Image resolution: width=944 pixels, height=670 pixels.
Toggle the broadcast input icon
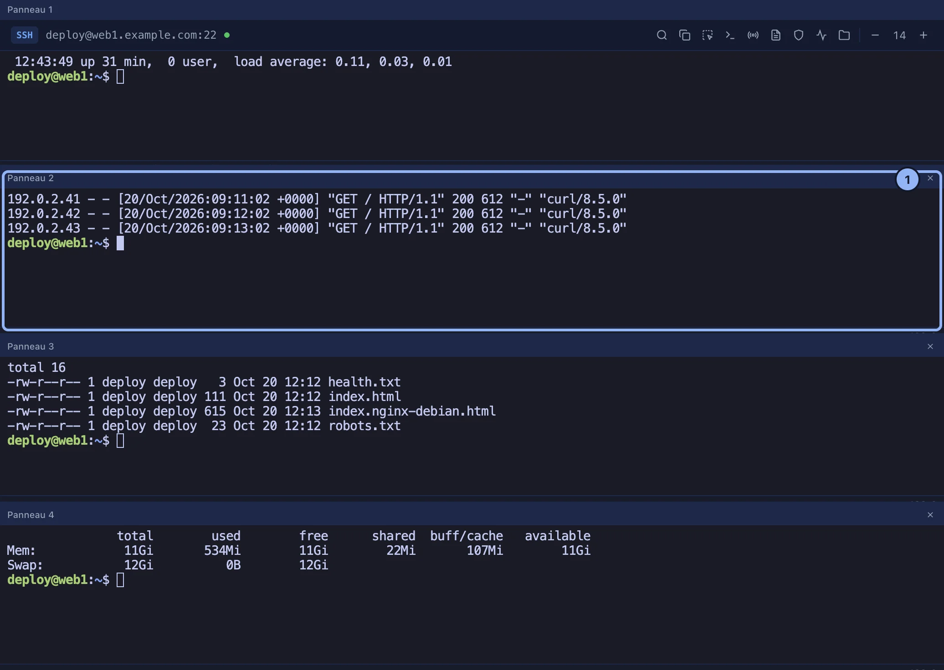tap(753, 35)
